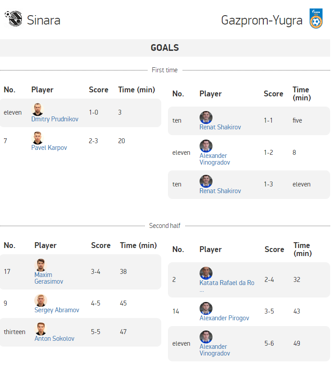Viewport: 335px width, 368px height.
Task: Open the Alexander Pirogov profile link
Action: [x=224, y=318]
